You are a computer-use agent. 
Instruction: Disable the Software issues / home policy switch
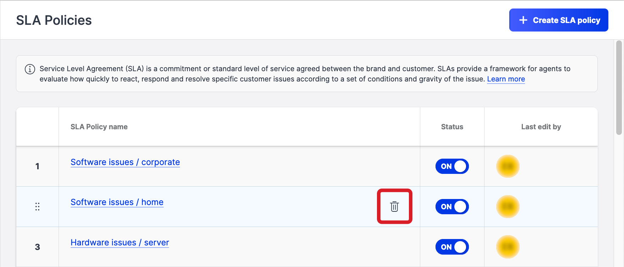452,206
